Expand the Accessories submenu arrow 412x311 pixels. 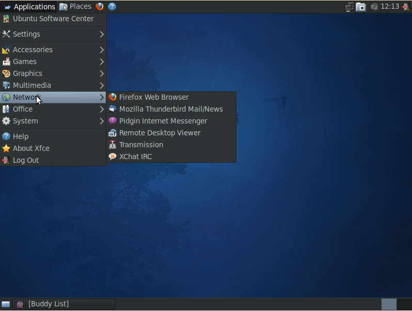[x=102, y=50]
